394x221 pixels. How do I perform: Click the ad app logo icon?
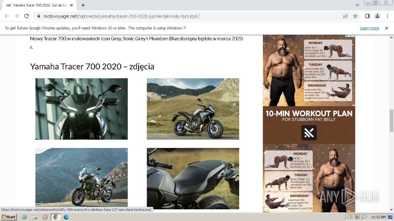[x=309, y=133]
